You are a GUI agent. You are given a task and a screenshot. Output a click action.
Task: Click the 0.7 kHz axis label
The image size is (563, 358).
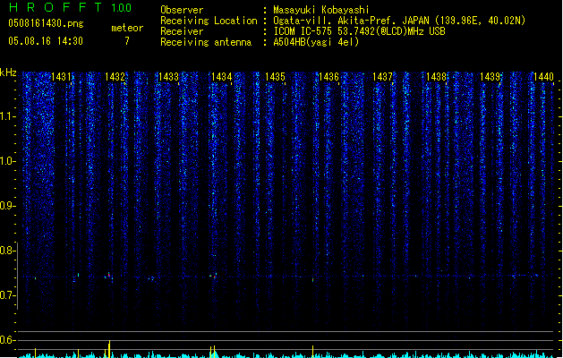click(x=7, y=295)
